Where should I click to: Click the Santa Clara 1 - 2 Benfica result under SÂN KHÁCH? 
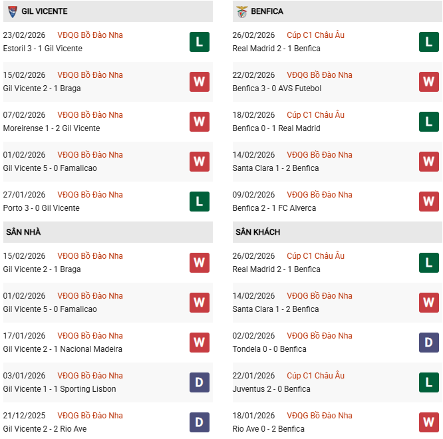(x=275, y=309)
